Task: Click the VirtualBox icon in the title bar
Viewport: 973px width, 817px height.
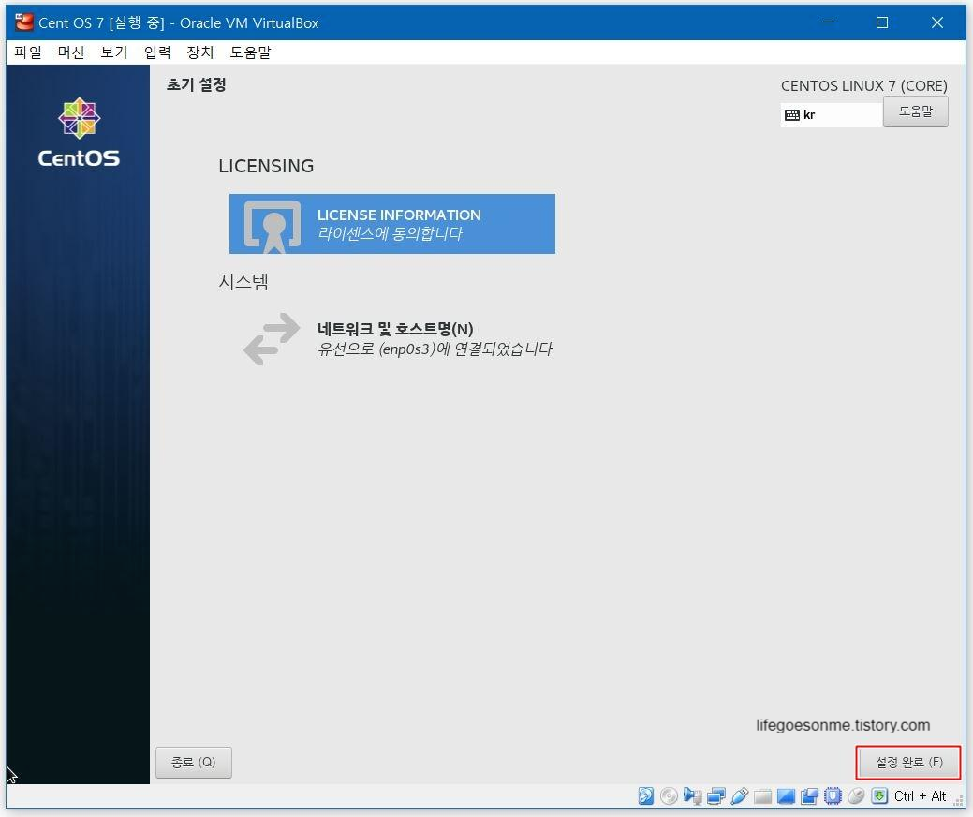Action: [x=23, y=22]
